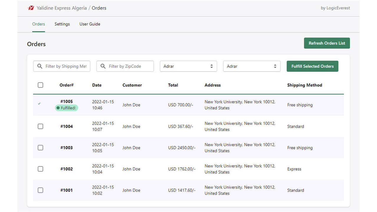
Task: Click the Total column header
Action: (173, 85)
